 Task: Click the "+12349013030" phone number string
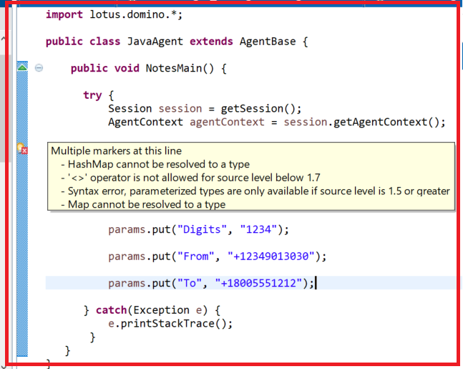pos(271,256)
